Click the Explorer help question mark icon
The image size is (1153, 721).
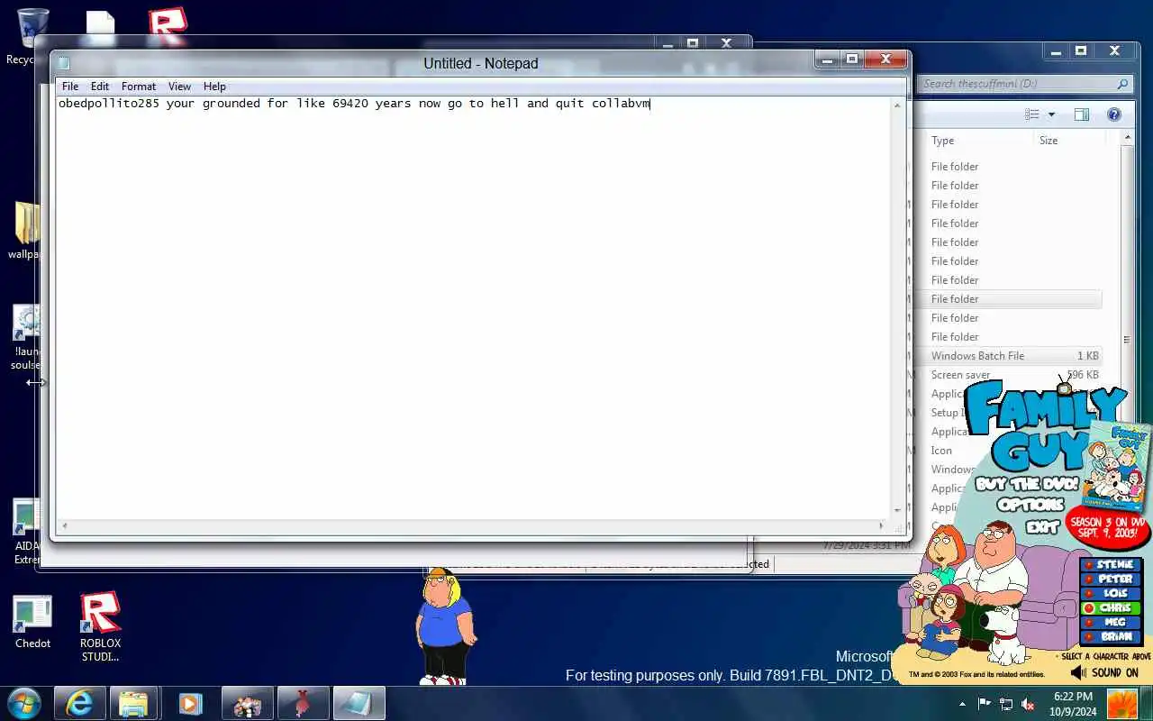tap(1114, 114)
